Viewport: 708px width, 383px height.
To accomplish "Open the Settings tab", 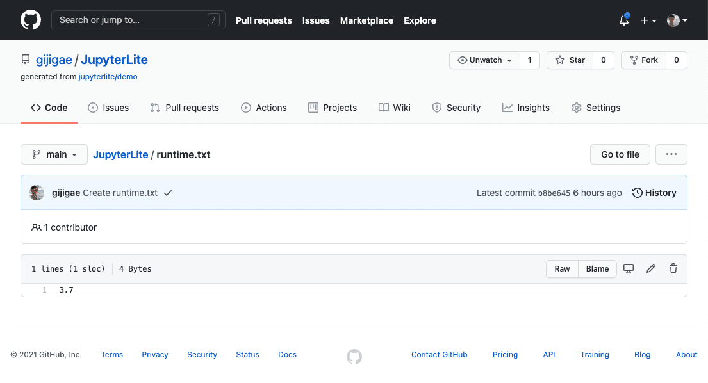I will (x=596, y=108).
